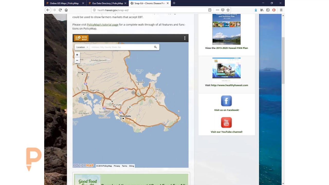The width and height of the screenshot is (329, 185).
Task: Click the Hawaii PAN Plan cover thumbnail
Action: pyautogui.click(x=226, y=29)
